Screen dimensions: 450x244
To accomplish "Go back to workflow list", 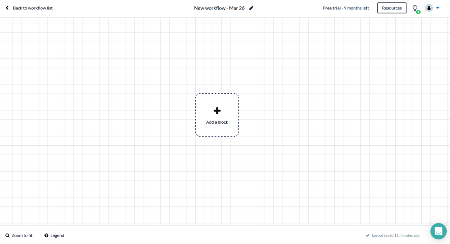I will (29, 8).
